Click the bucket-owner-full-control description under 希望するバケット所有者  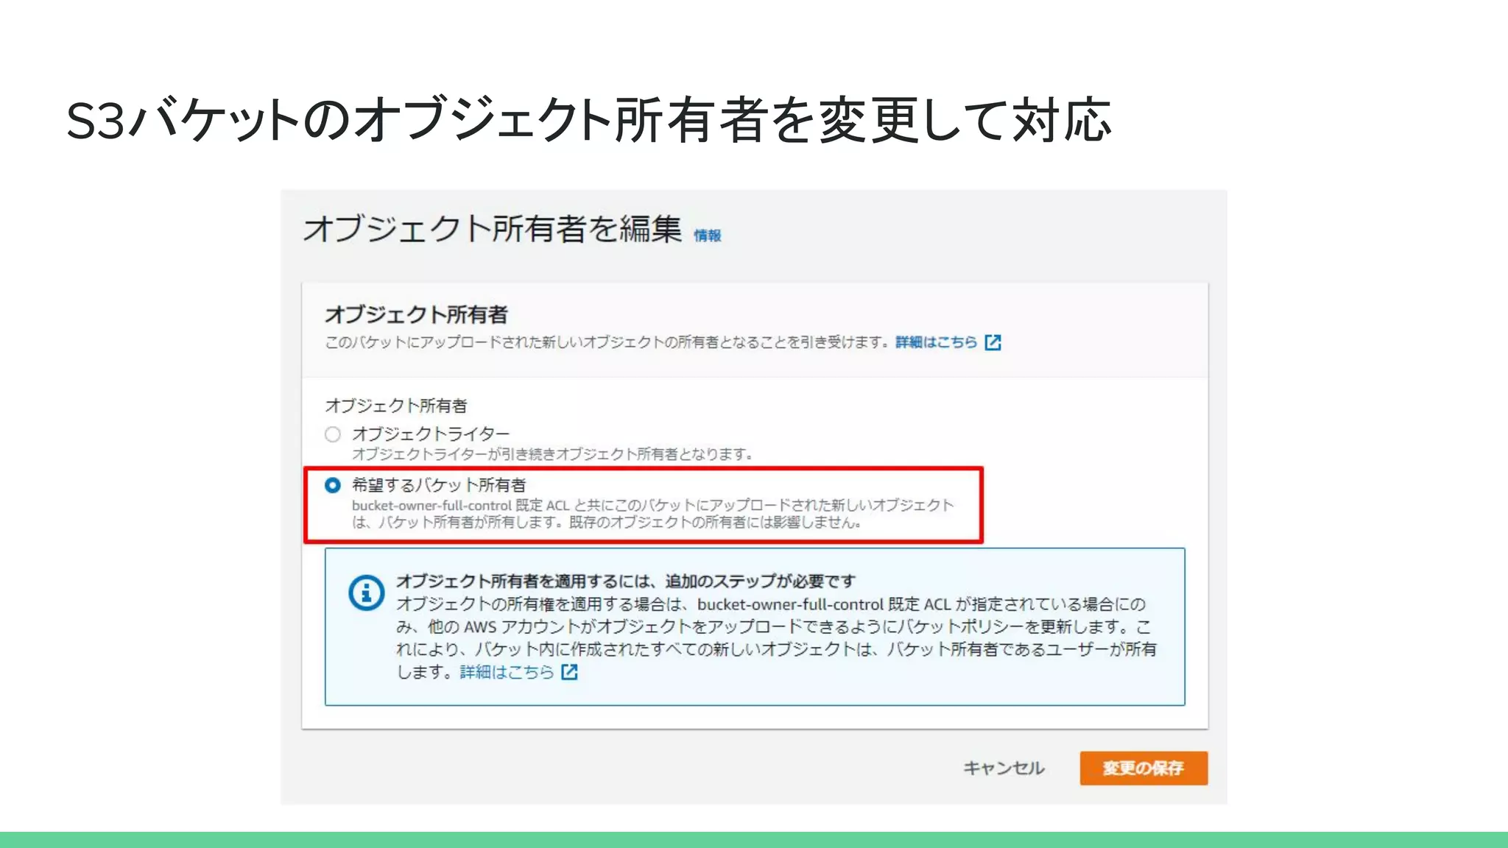[652, 514]
